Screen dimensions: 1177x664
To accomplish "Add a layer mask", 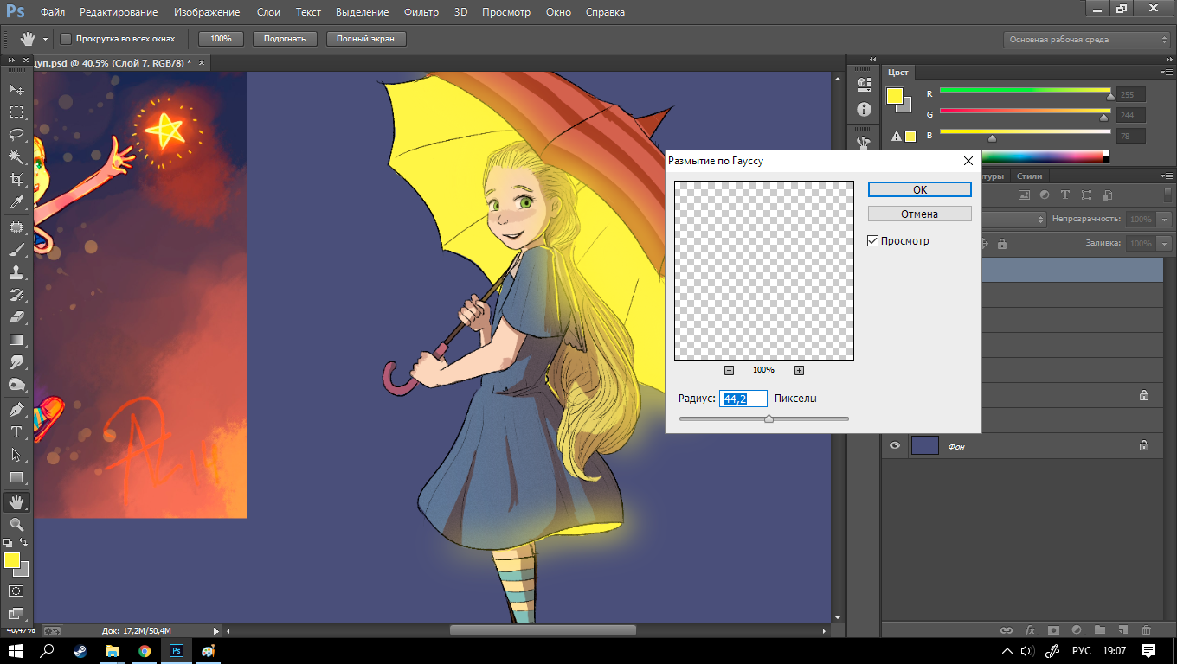I will point(1053,631).
